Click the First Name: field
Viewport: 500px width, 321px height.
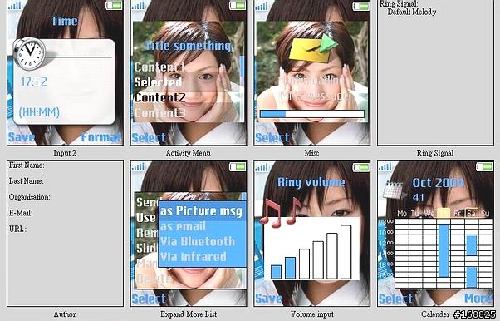27,165
